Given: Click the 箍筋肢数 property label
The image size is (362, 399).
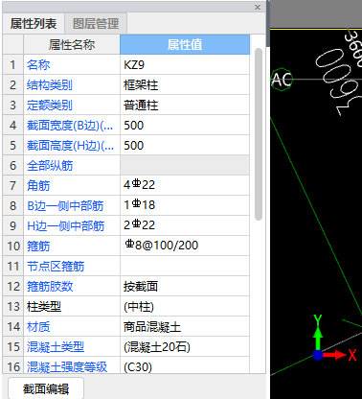Looking at the screenshot, I should coord(50,287).
